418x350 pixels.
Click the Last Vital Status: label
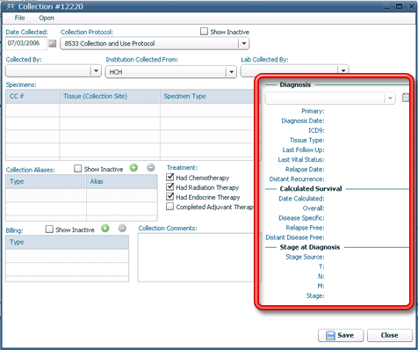(x=301, y=159)
